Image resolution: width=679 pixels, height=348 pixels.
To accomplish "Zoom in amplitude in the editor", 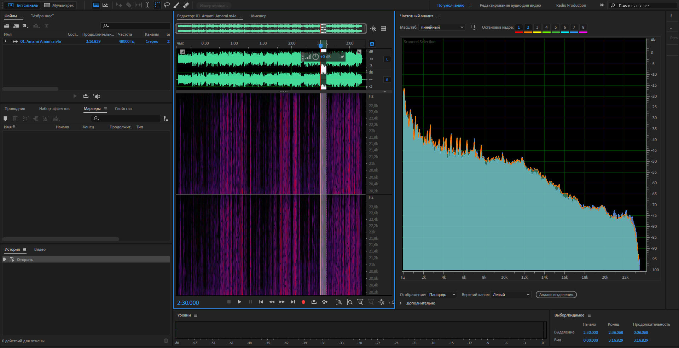I will click(x=339, y=302).
